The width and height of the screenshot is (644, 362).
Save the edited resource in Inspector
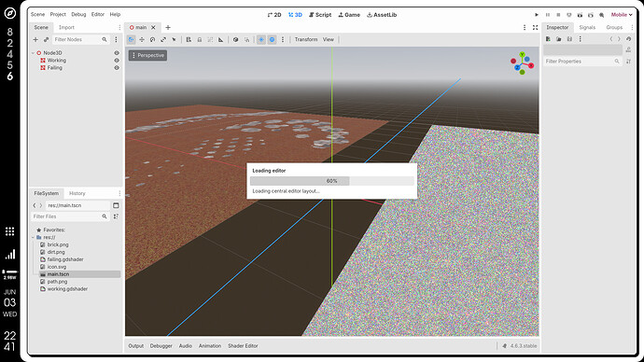(569, 39)
